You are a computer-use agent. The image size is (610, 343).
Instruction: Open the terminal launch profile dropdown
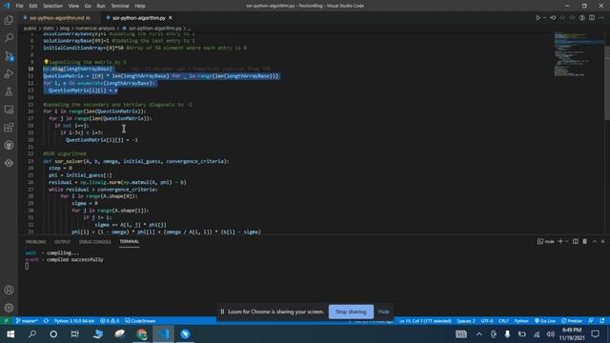(566, 241)
